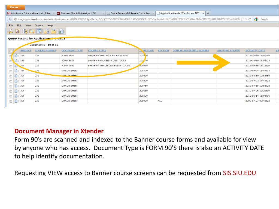
Task: Check the box for term 200720 row
Action: tap(11, 71)
